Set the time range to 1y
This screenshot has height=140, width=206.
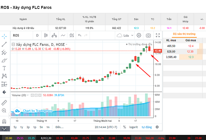(21, 127)
